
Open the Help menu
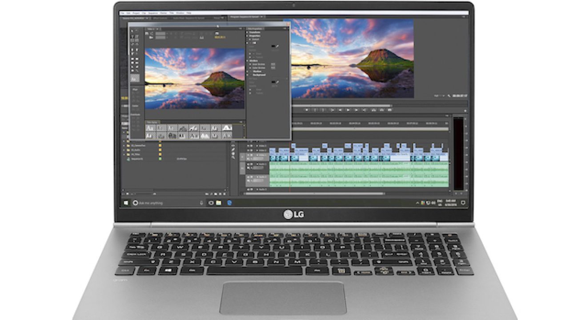pos(189,13)
